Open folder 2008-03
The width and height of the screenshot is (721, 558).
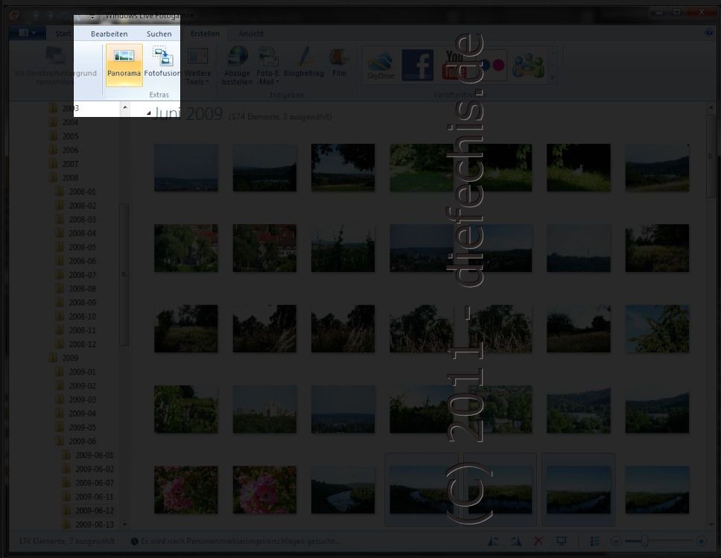(83, 220)
